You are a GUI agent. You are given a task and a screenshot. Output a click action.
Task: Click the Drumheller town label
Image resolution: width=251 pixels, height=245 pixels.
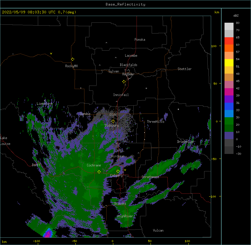click(x=186, y=142)
